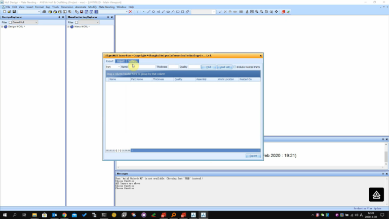Image resolution: width=389 pixels, height=219 pixels.
Task: Click the Print icon in toolbar
Action: [44, 12]
